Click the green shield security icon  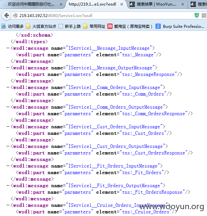tap(197, 15)
